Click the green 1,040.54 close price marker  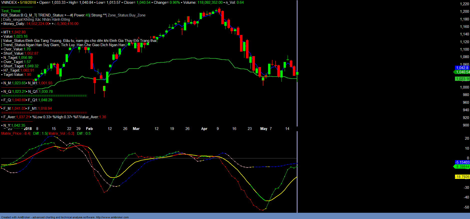point(462,72)
